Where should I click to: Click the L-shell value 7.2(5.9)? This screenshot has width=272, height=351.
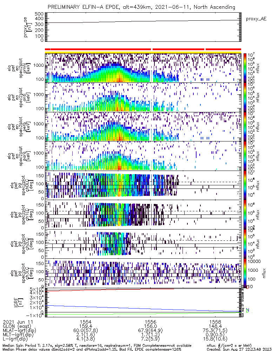point(151,339)
